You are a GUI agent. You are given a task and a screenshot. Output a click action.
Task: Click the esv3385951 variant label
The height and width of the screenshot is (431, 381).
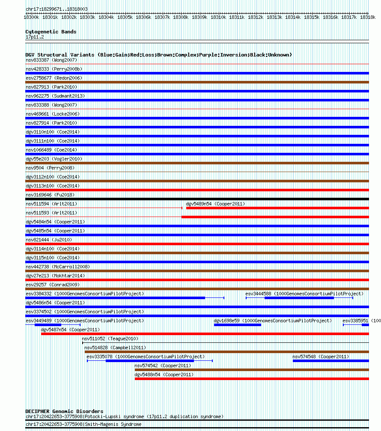(361, 321)
